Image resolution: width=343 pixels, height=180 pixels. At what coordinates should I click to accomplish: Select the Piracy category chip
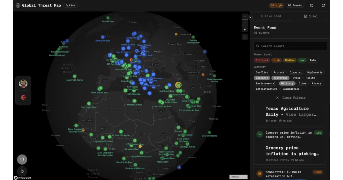(x=316, y=83)
